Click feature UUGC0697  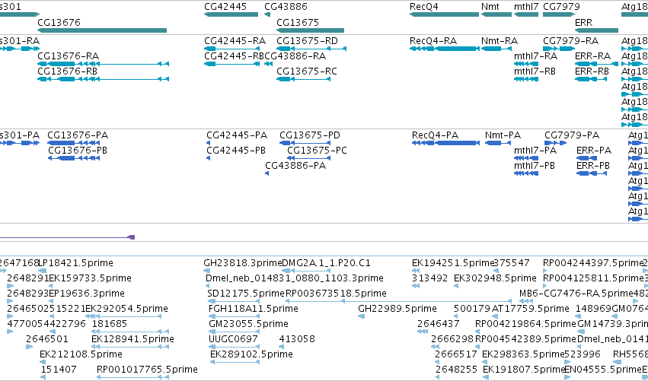point(234,339)
